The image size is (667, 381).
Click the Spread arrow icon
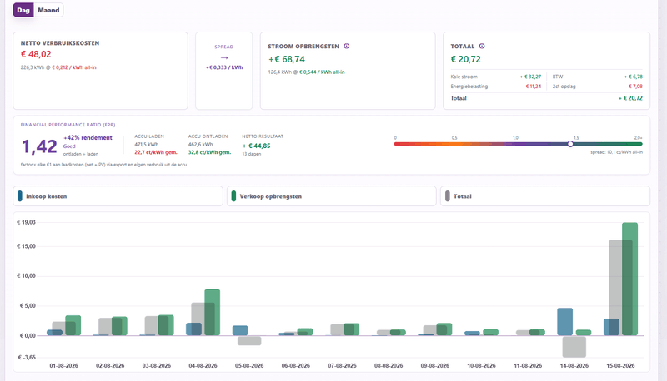[x=224, y=57]
